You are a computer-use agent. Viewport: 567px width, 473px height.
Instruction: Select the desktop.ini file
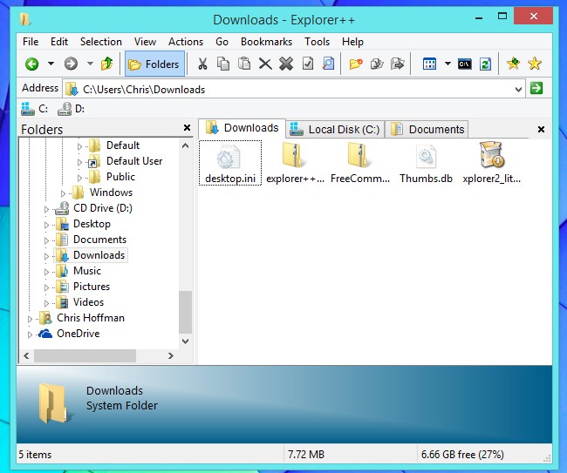coord(230,163)
